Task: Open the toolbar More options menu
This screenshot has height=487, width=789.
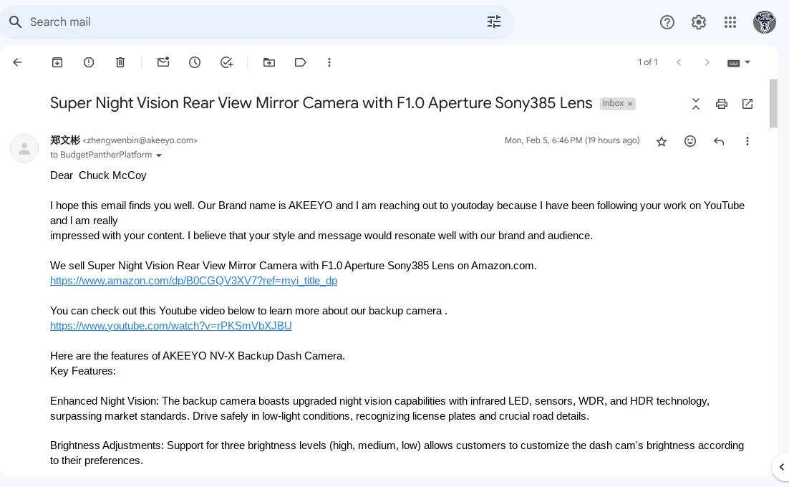Action: 329,62
